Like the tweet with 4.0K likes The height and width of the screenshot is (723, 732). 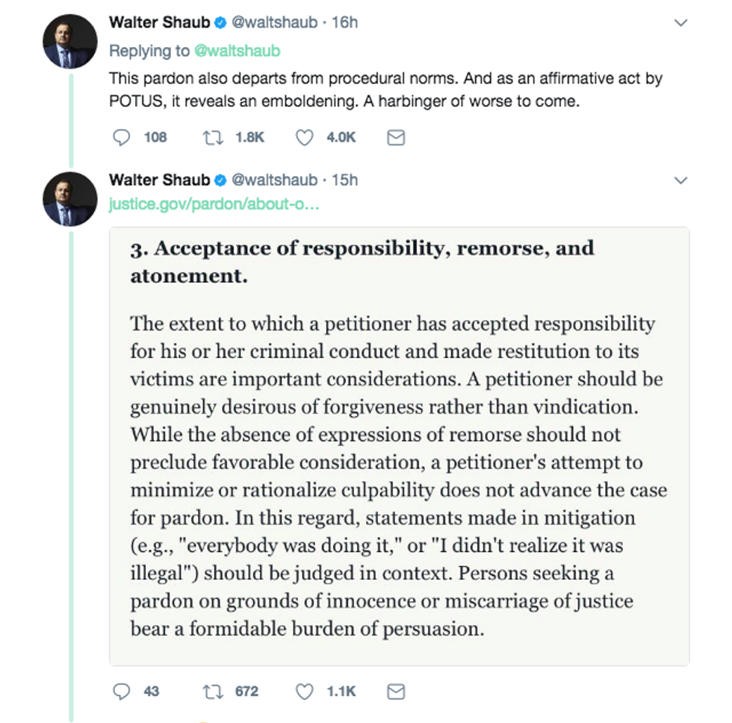coord(305,137)
